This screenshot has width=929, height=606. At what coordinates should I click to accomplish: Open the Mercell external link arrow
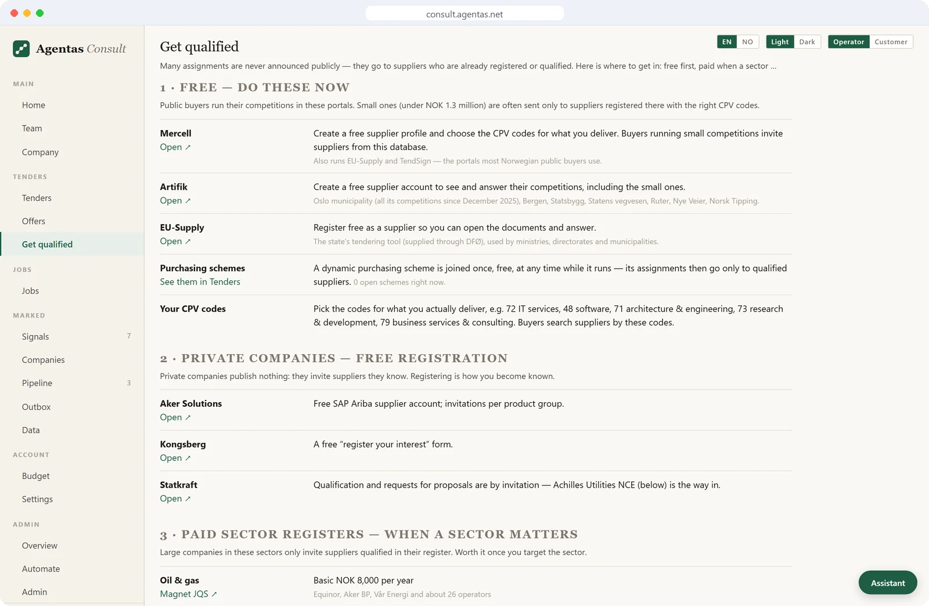188,147
